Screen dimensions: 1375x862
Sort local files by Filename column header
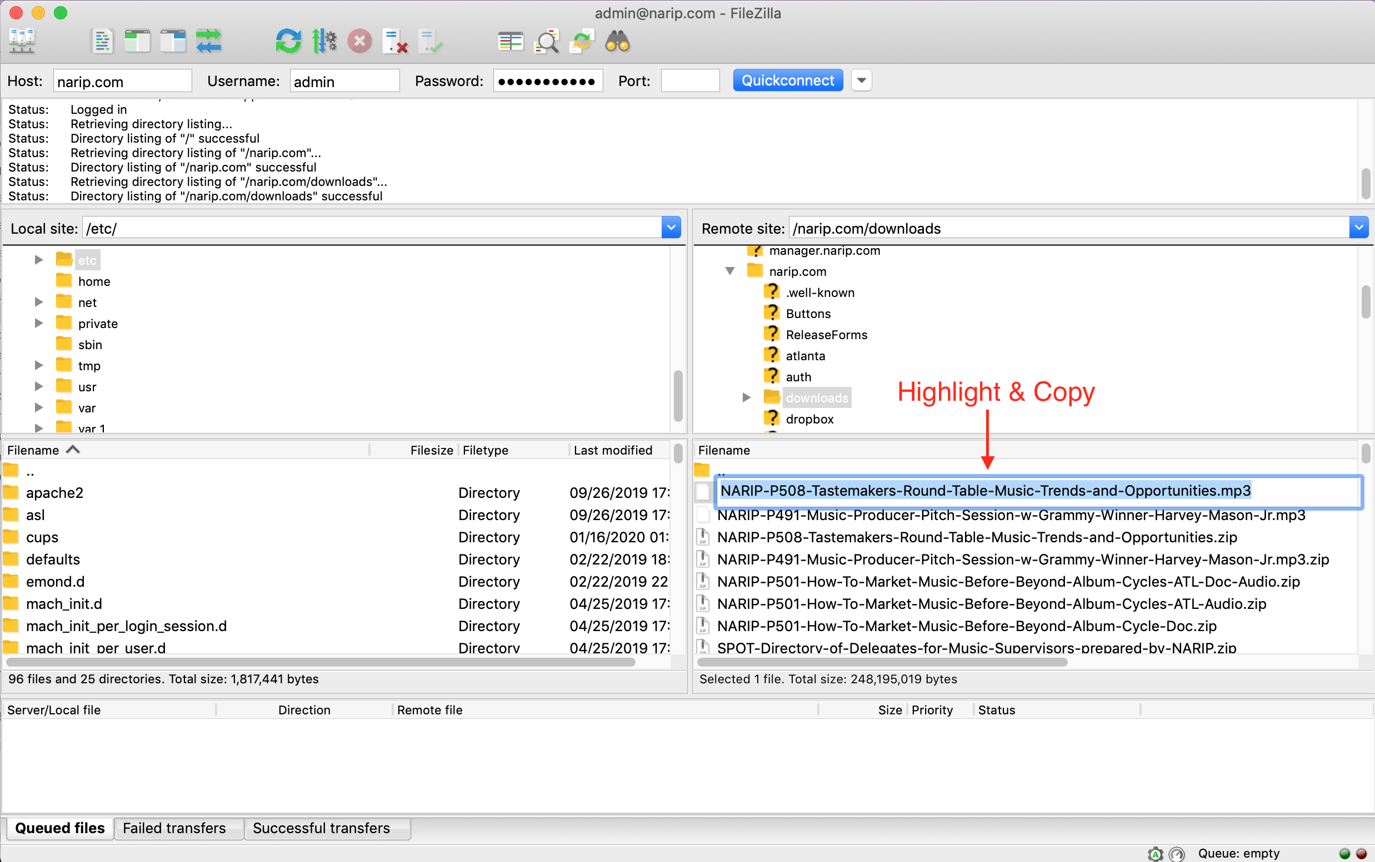(x=33, y=450)
